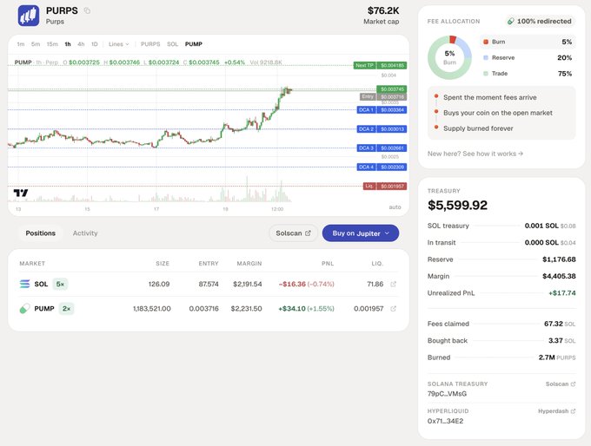Click the Hyperliquid address 0x71...34E2
This screenshot has height=446, width=591.
point(446,421)
